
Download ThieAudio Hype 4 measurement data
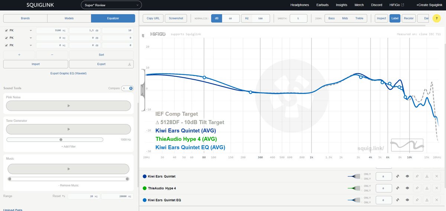pos(427,188)
